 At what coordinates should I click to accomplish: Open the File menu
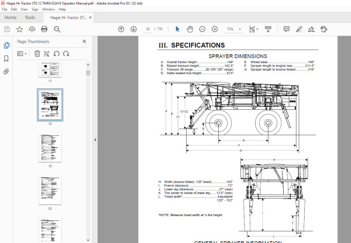point(5,9)
